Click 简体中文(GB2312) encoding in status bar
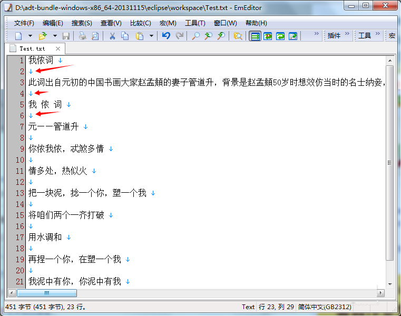The width and height of the screenshot is (401, 316). tap(325, 307)
